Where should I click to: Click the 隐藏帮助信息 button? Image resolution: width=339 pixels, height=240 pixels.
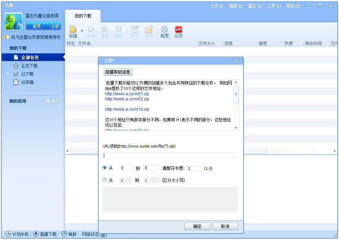pos(118,72)
